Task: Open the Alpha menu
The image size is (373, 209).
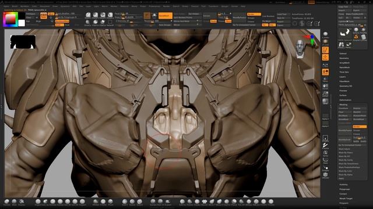Action: (6, 6)
